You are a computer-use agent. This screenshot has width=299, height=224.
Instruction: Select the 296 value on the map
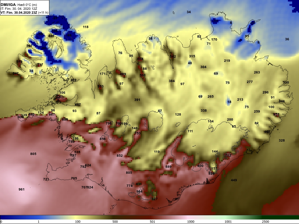point(266,92)
